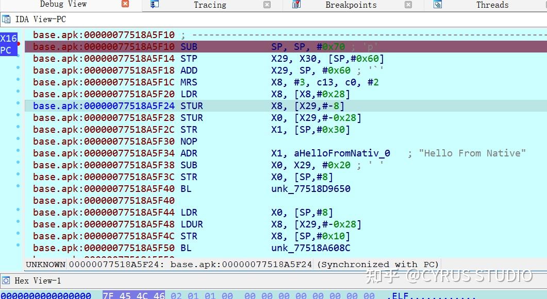Viewport: 547px width, 299px height.
Task: Click the Hex View-1 panel icon
Action: 6,282
